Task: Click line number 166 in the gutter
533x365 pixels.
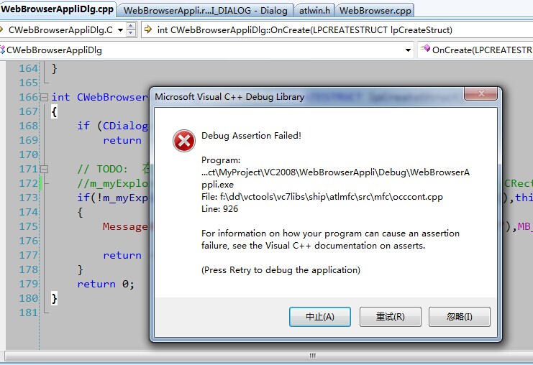Action: [x=29, y=97]
